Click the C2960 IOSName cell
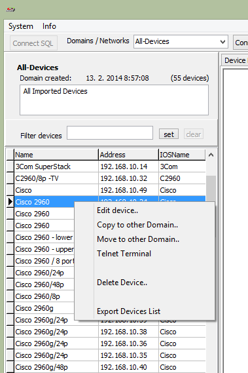This screenshot has width=248, height=373. click(182, 178)
